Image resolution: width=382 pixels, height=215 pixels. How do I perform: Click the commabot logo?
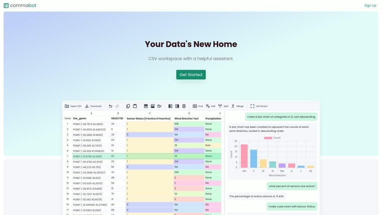coord(20,5)
